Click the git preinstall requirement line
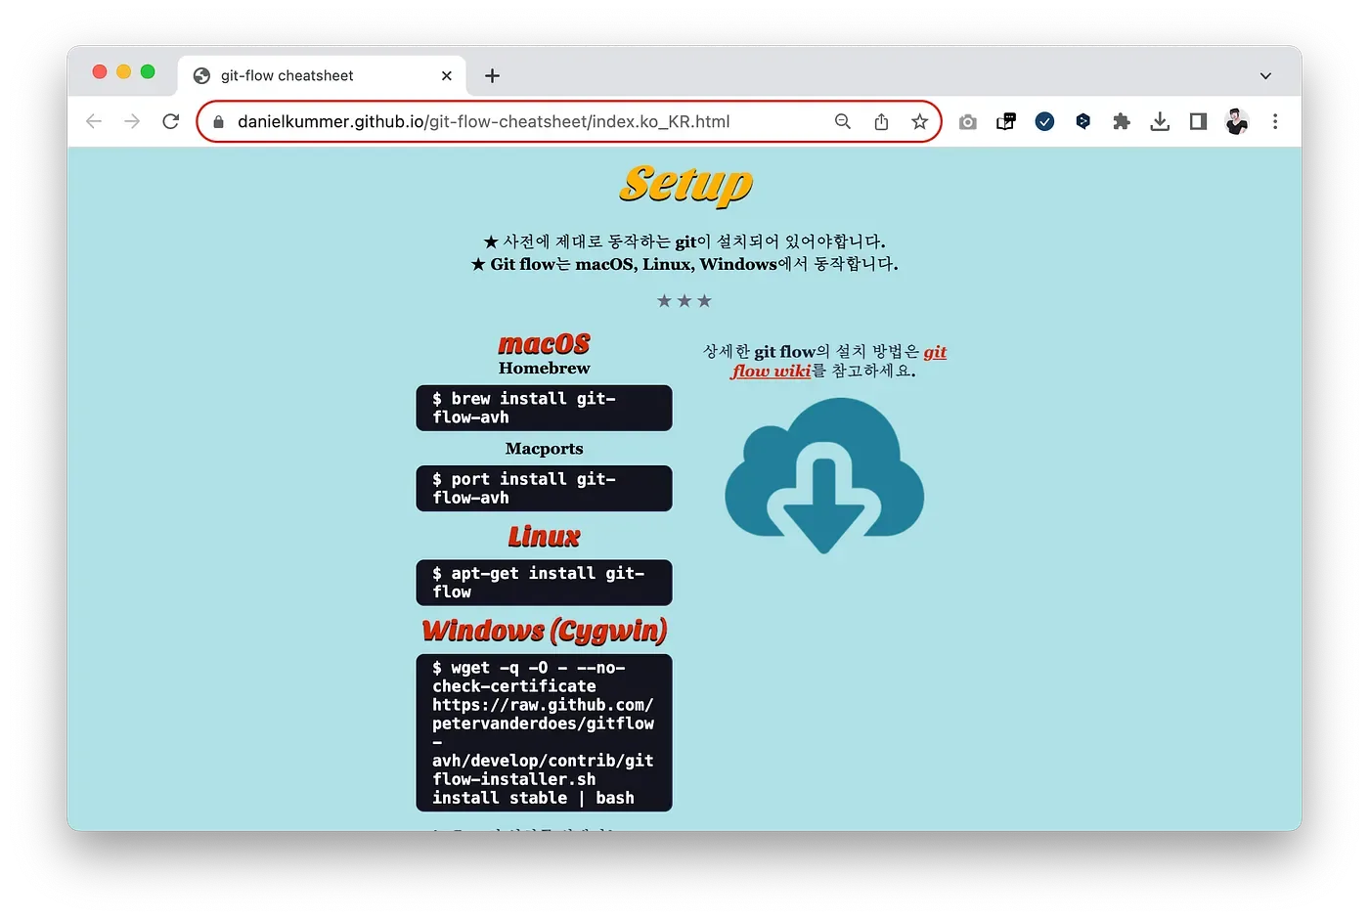This screenshot has height=920, width=1369. 684,241
